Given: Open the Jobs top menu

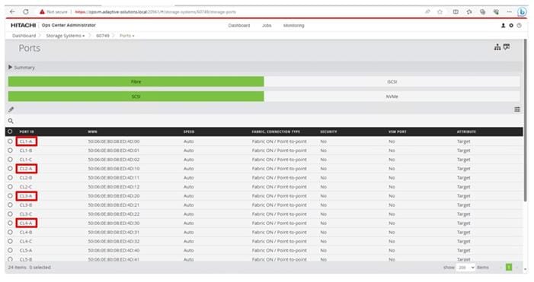Looking at the screenshot, I should point(267,26).
